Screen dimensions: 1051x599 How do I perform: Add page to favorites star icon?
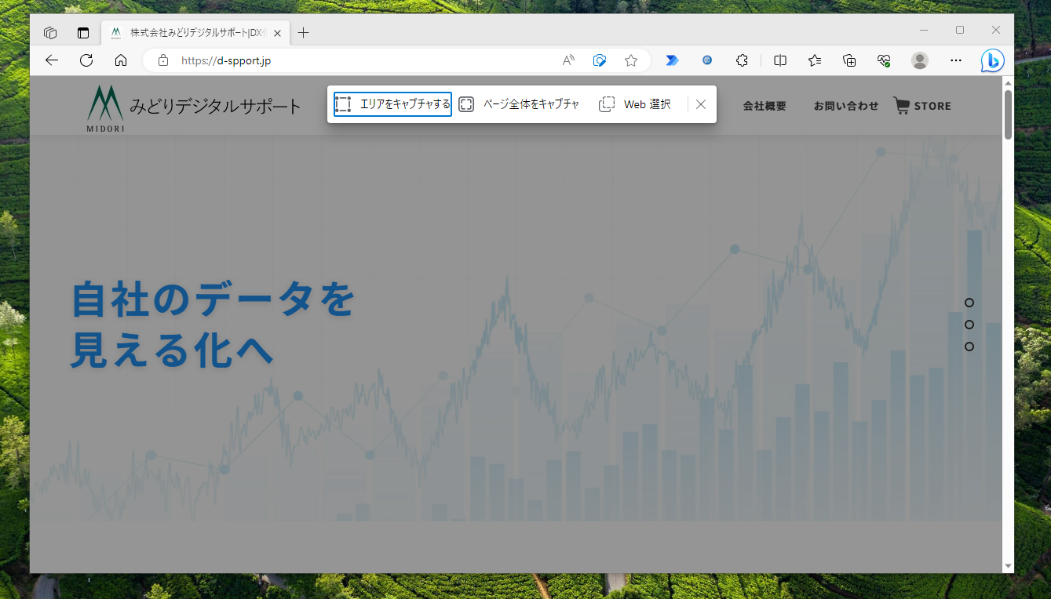(631, 60)
